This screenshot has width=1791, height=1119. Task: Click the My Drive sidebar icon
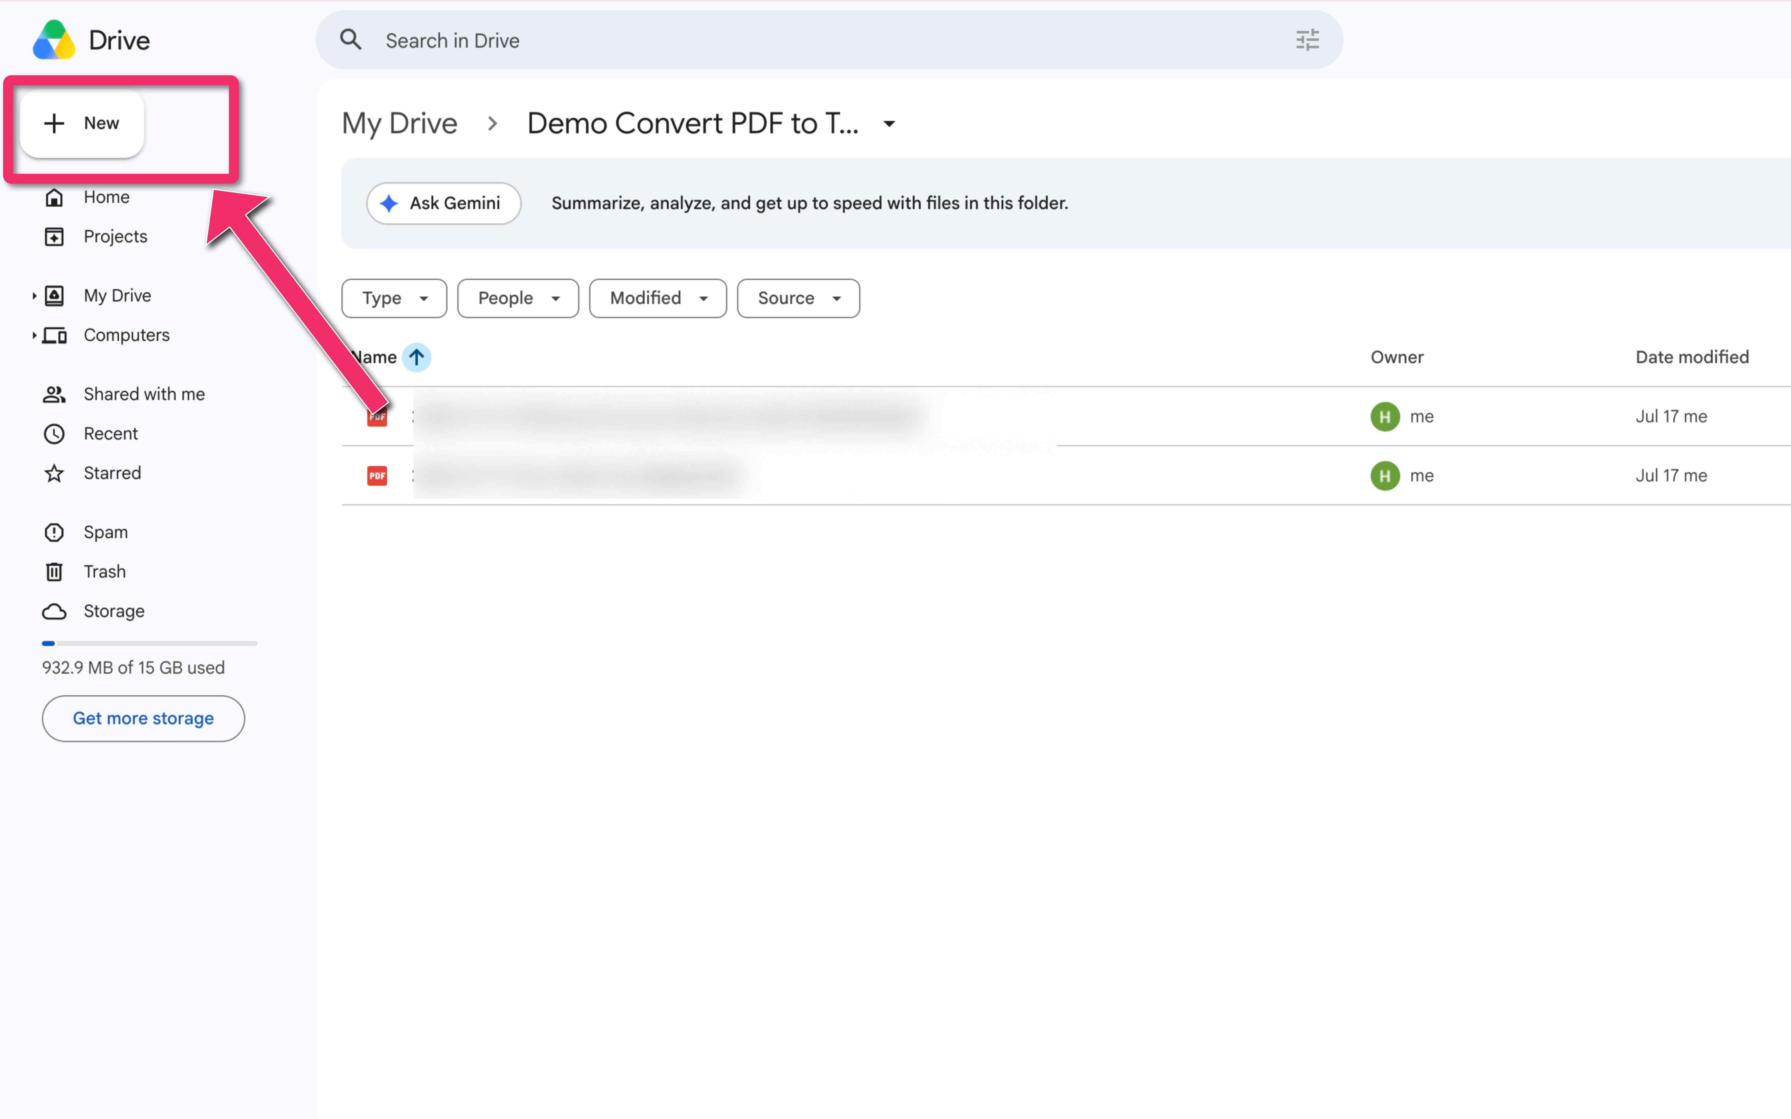[54, 296]
